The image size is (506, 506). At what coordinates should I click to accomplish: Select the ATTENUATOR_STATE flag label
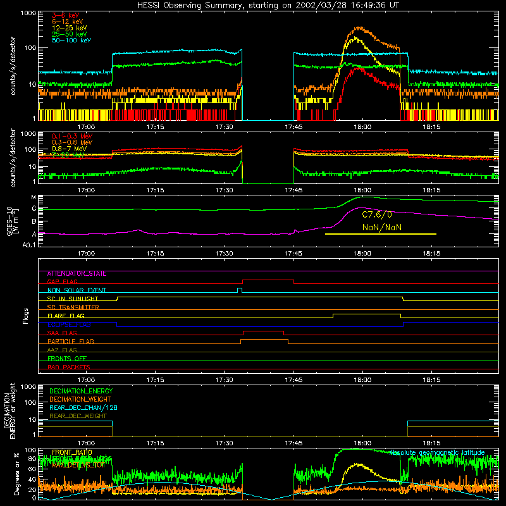tap(77, 274)
